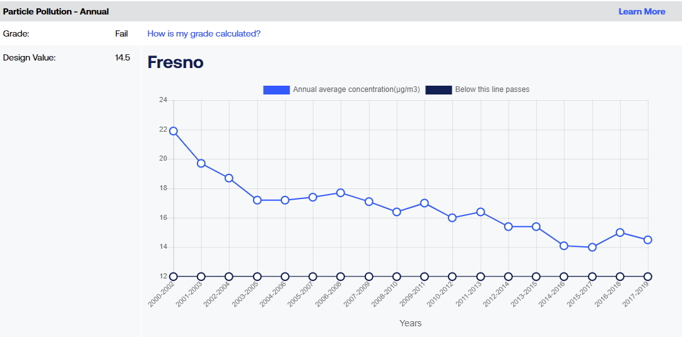Click the 2006-2008 concentration data point
This screenshot has width=682, height=337.
[341, 193]
